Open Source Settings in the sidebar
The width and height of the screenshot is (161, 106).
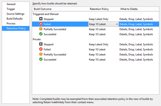point(16,14)
